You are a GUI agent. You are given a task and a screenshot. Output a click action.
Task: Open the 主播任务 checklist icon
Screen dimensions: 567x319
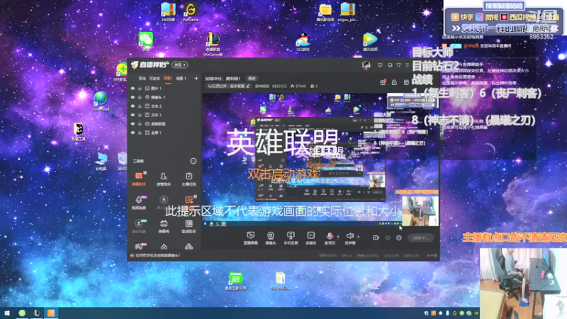point(189,179)
